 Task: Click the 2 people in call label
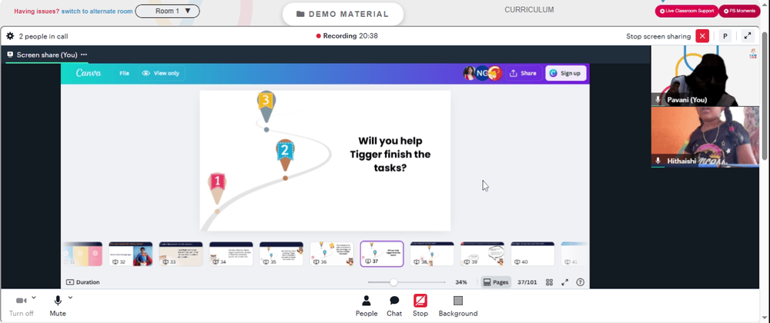(x=43, y=36)
